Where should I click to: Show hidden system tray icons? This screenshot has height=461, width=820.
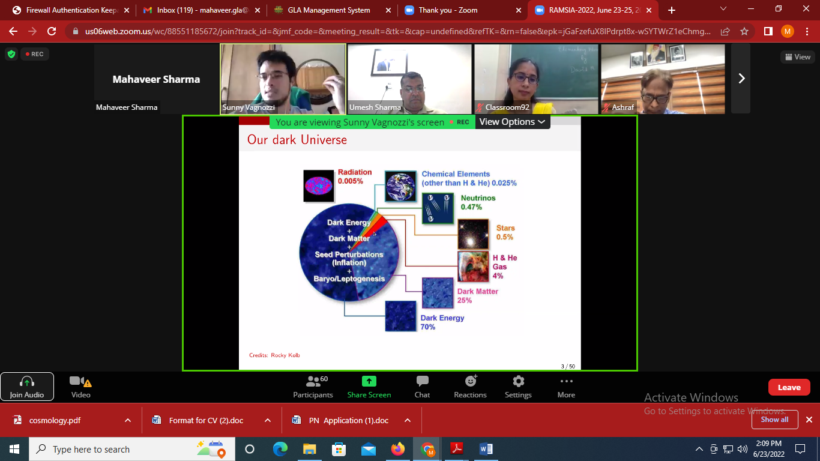click(x=699, y=449)
